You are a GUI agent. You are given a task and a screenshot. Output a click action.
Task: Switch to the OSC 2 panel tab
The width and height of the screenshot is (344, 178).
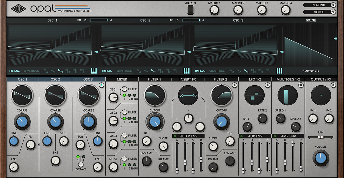(x=55, y=79)
